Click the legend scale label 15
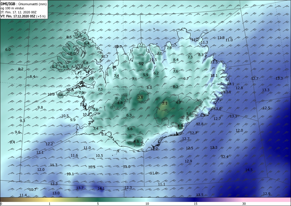 [196, 204]
